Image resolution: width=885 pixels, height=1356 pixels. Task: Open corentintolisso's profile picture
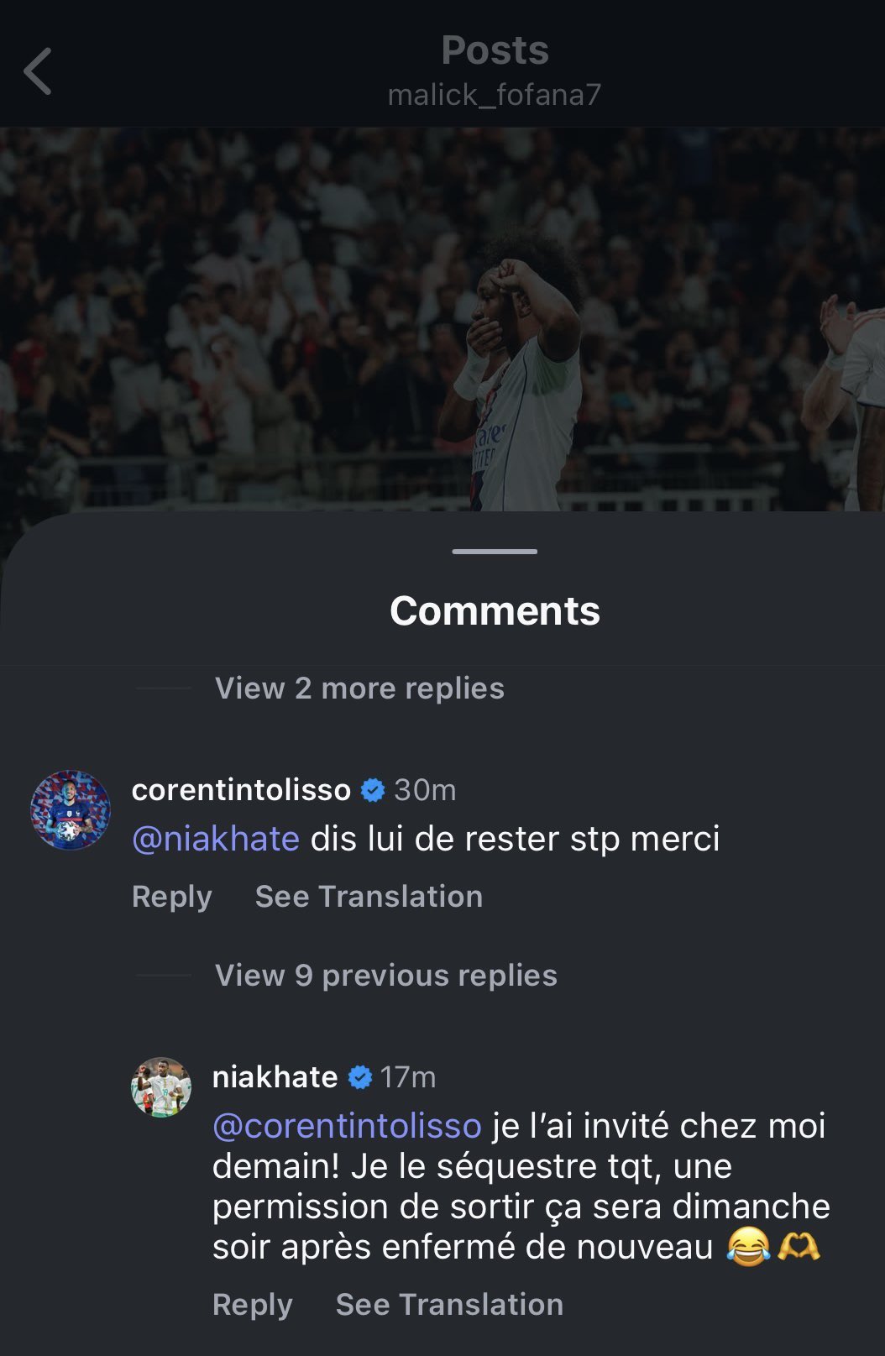71,810
